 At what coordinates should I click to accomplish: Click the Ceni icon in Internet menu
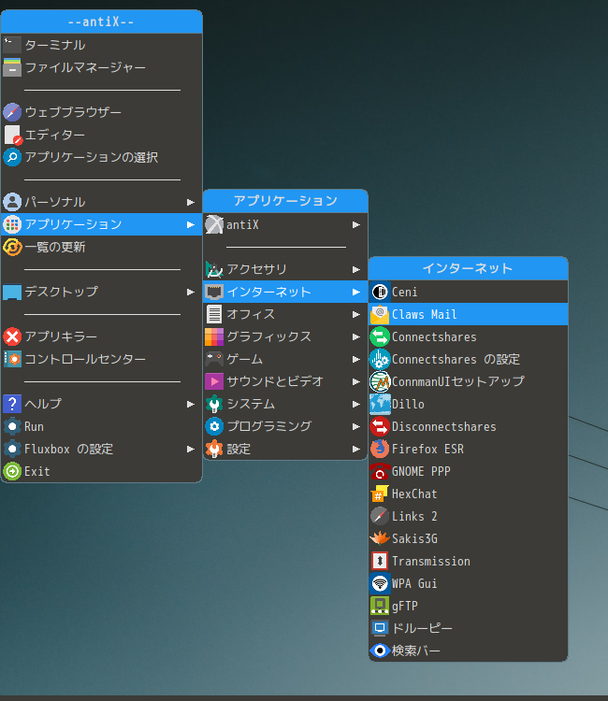click(380, 292)
